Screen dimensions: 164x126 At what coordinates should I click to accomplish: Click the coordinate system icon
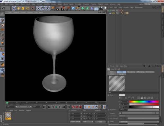point(52,9)
